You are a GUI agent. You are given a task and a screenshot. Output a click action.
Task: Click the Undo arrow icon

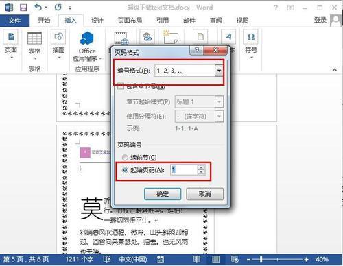coord(38,8)
